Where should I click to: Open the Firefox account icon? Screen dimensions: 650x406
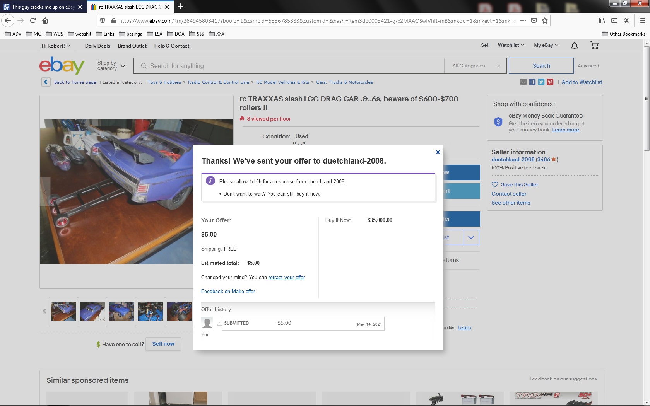(627, 20)
